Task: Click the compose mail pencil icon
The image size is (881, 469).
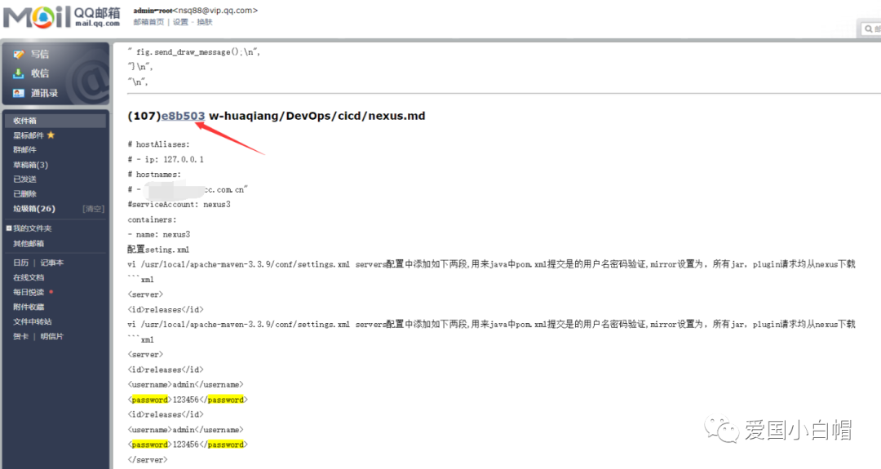Action: [19, 54]
